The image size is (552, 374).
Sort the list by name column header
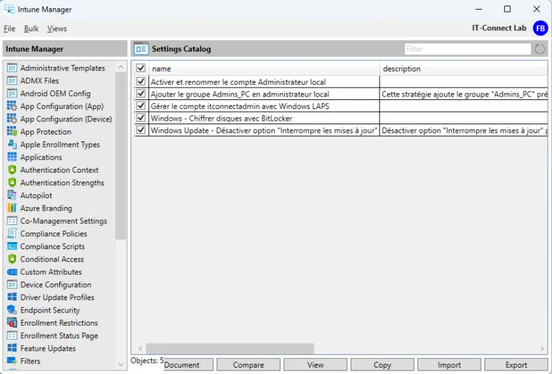[262, 69]
